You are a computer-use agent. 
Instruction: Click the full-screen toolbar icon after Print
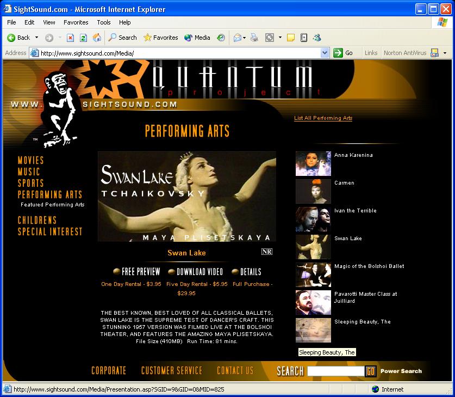click(x=270, y=38)
